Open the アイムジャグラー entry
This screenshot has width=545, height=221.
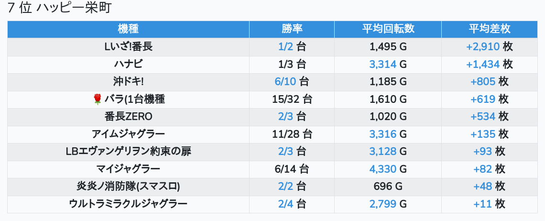pos(128,134)
